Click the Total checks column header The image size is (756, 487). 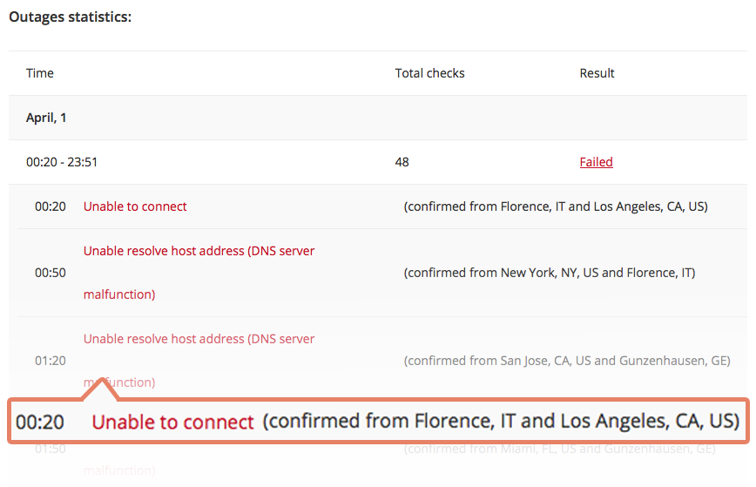(x=429, y=73)
